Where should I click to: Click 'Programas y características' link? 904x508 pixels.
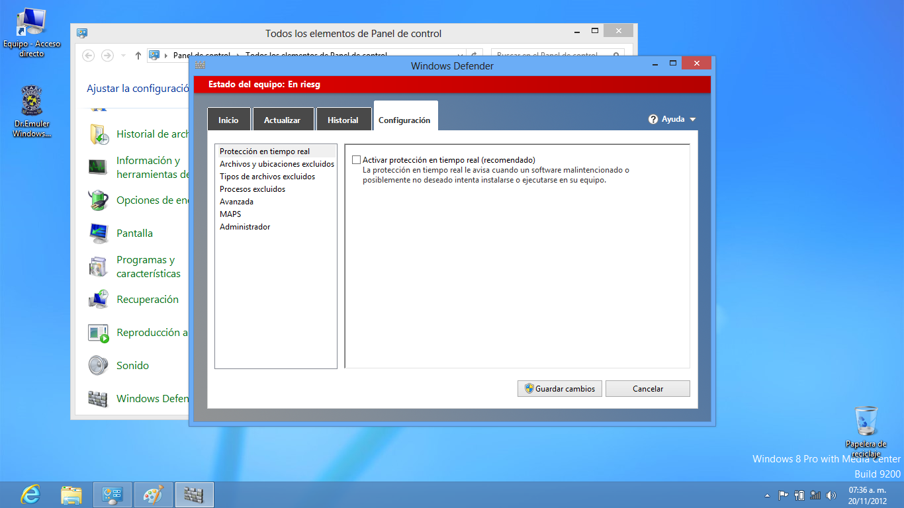coord(148,267)
